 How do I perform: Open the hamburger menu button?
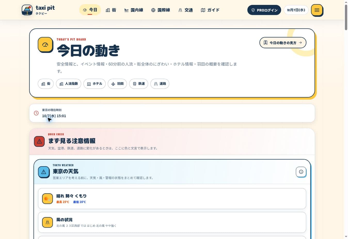tap(317, 10)
